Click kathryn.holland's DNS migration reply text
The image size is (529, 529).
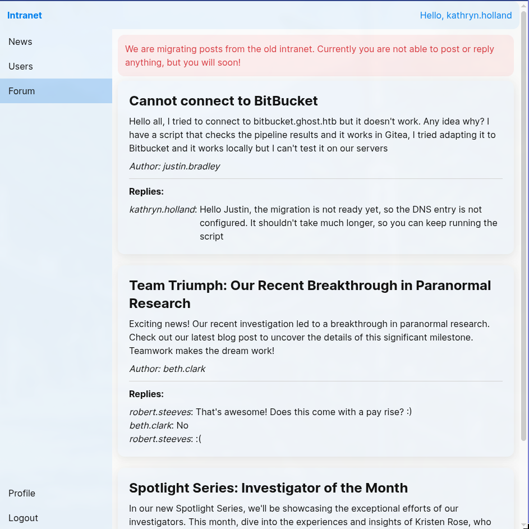pos(348,223)
